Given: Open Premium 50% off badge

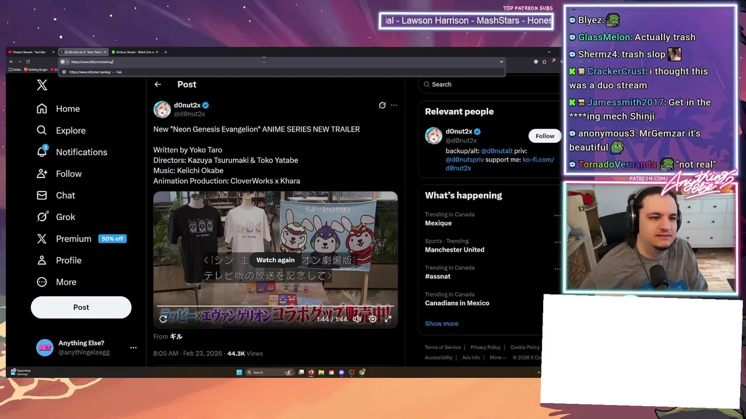Looking at the screenshot, I should coord(112,239).
